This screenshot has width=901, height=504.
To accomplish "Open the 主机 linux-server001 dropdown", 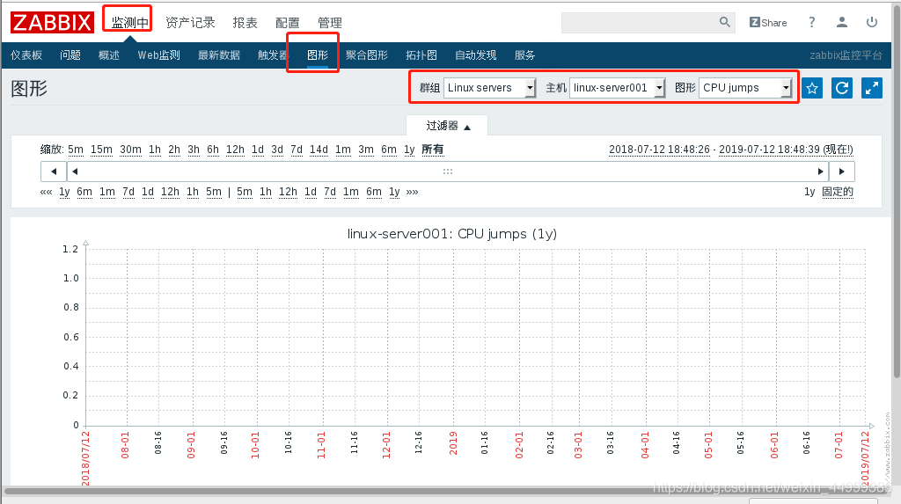I will (617, 88).
